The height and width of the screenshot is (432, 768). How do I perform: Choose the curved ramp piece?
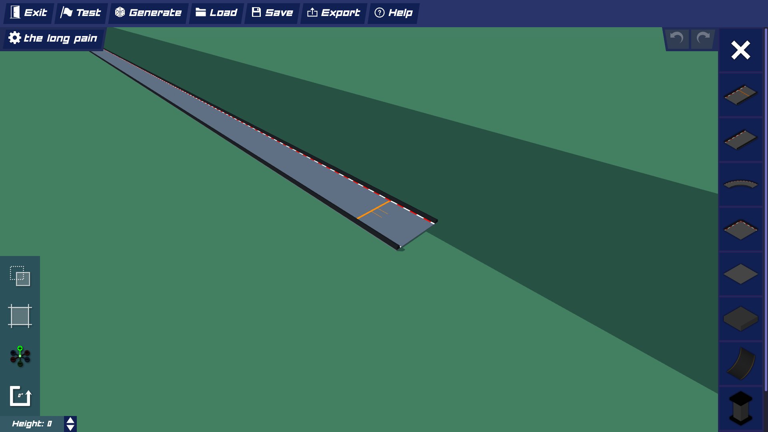[740, 364]
